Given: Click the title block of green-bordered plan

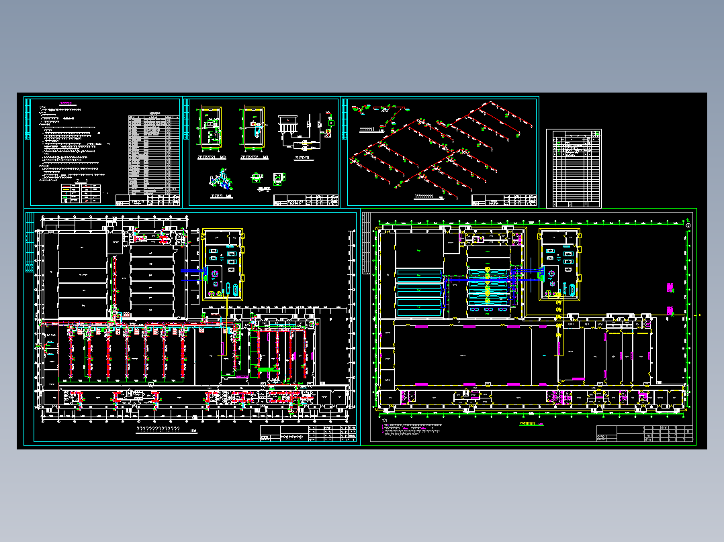Looking at the screenshot, I should (x=645, y=433).
